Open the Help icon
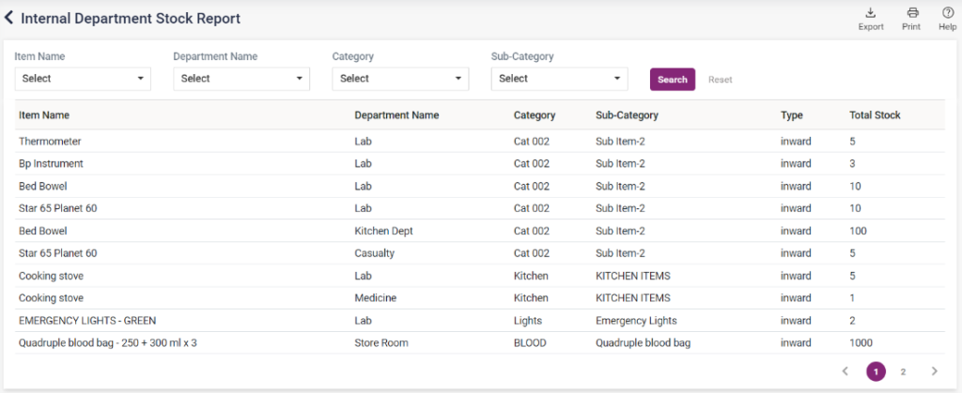The image size is (962, 393). click(947, 18)
